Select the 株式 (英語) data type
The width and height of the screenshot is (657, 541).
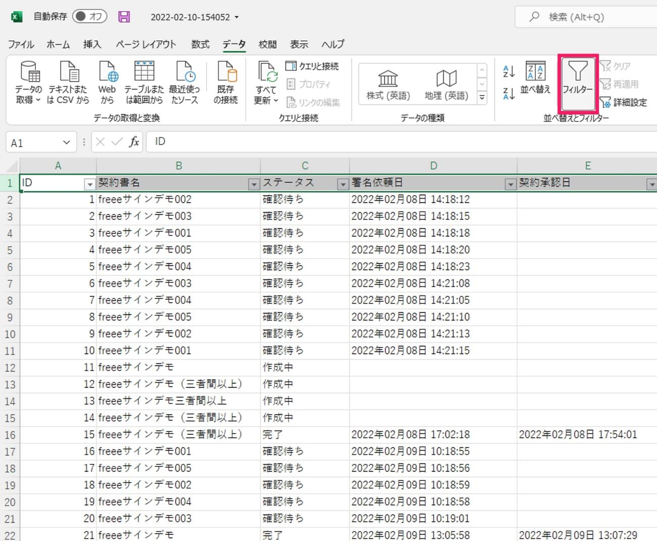(x=388, y=84)
